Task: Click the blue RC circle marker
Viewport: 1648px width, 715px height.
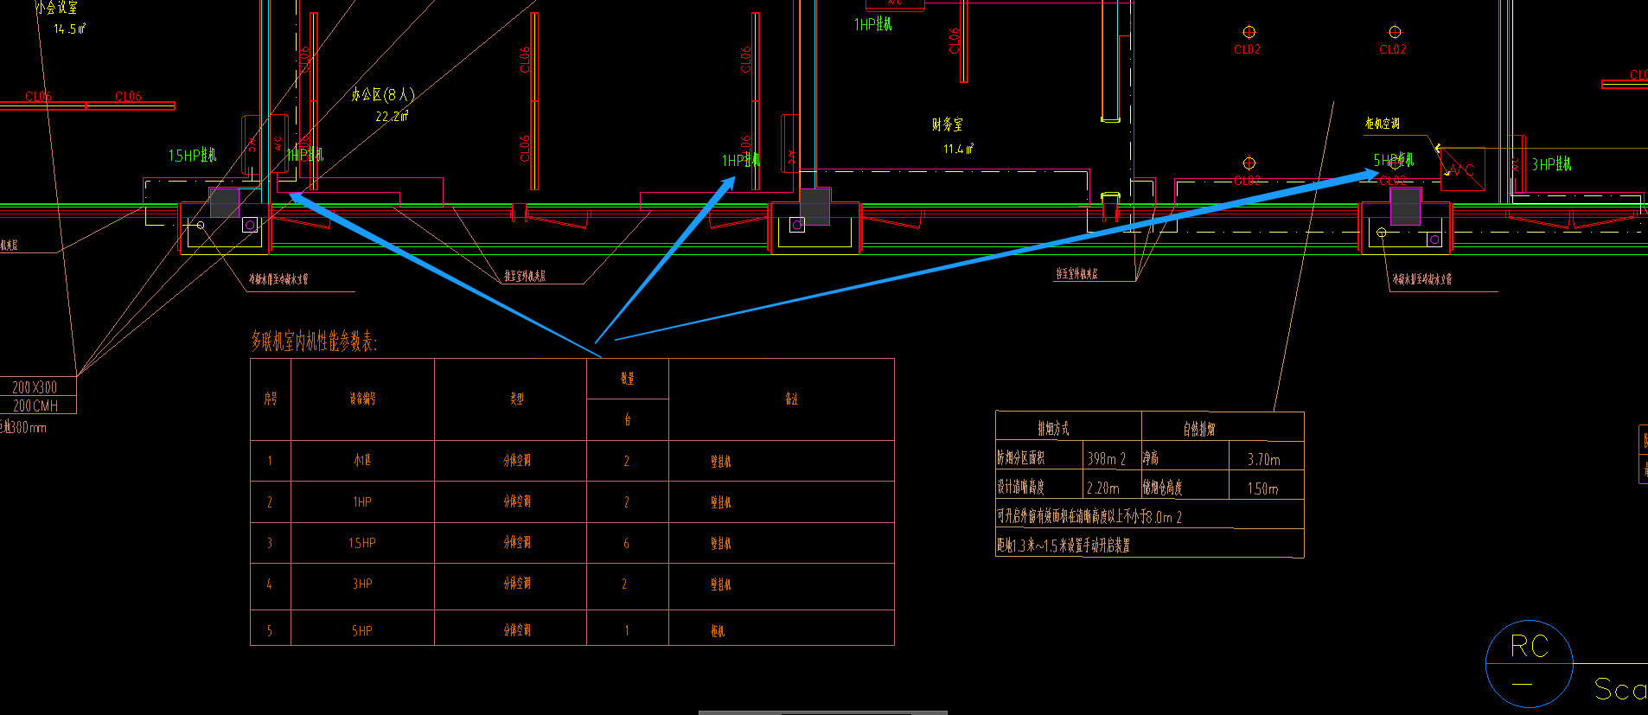Action: pyautogui.click(x=1529, y=663)
